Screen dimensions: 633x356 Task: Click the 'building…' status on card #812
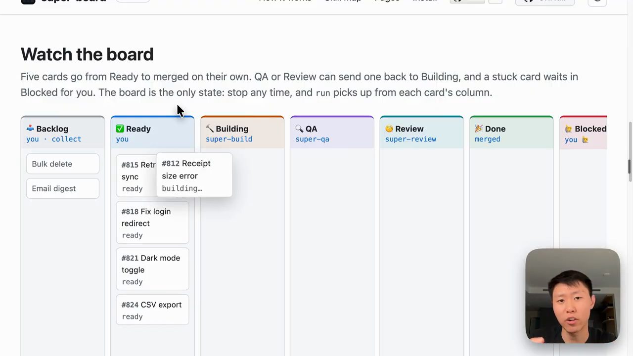(x=182, y=188)
